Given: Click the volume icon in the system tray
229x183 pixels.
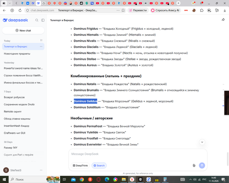Looking at the screenshot, I should pyautogui.click(x=195, y=179).
